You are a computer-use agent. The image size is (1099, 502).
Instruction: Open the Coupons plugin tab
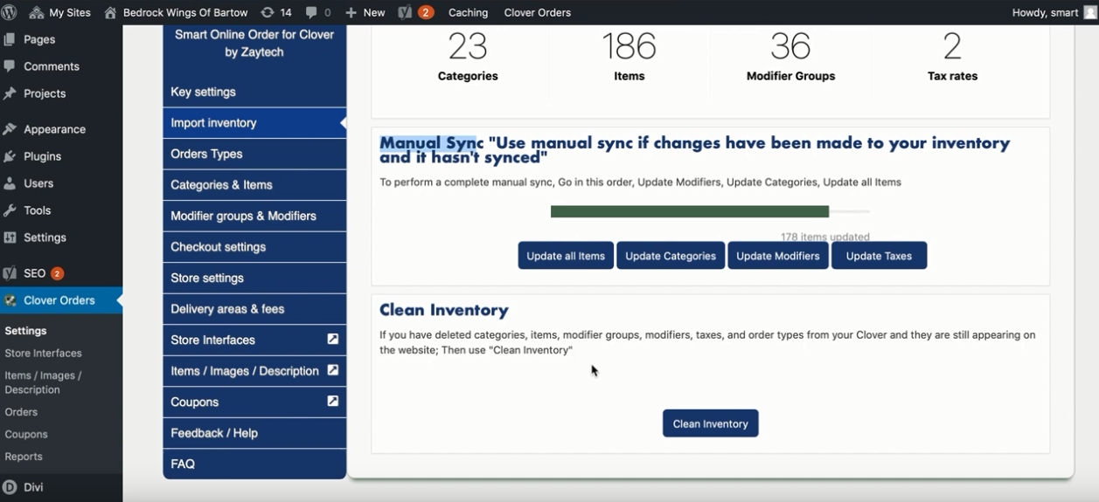coord(254,402)
